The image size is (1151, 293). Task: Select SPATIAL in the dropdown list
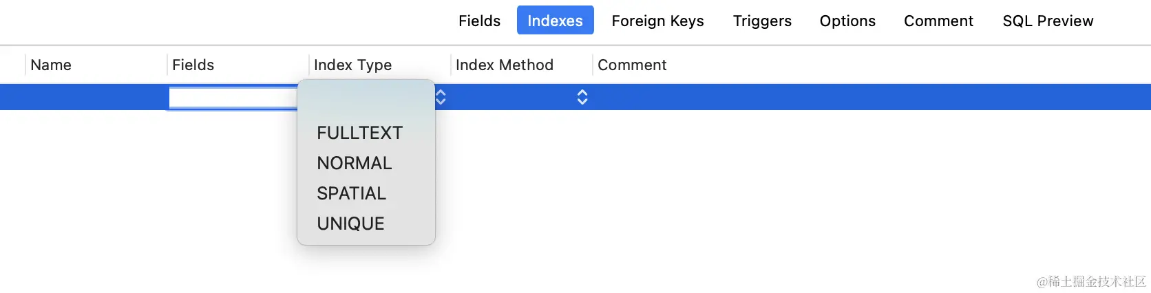pyautogui.click(x=351, y=193)
